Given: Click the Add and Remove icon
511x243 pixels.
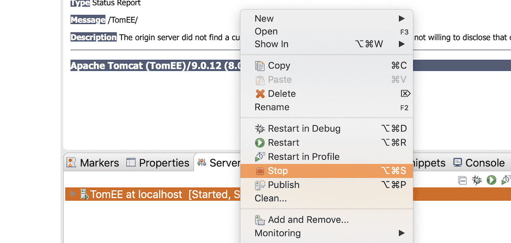Looking at the screenshot, I should [x=260, y=220].
